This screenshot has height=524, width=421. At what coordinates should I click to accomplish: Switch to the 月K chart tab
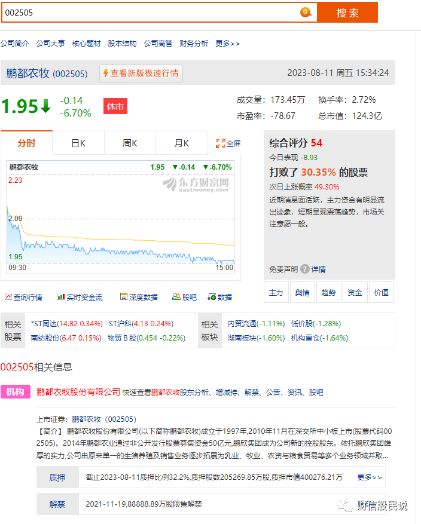(x=182, y=143)
